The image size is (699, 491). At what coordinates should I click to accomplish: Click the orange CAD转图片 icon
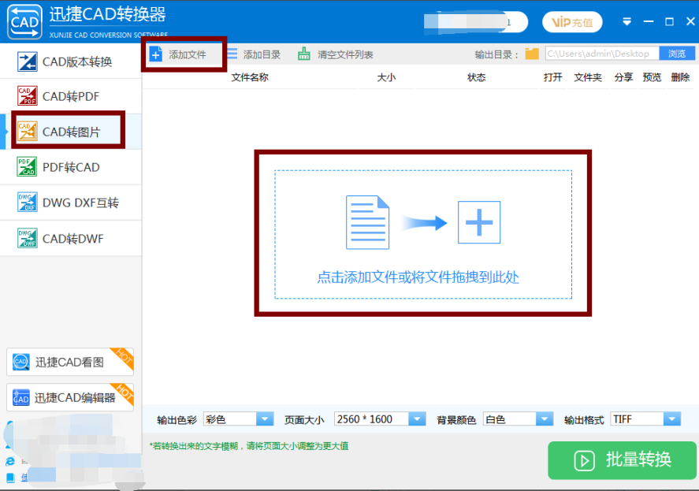(x=28, y=132)
